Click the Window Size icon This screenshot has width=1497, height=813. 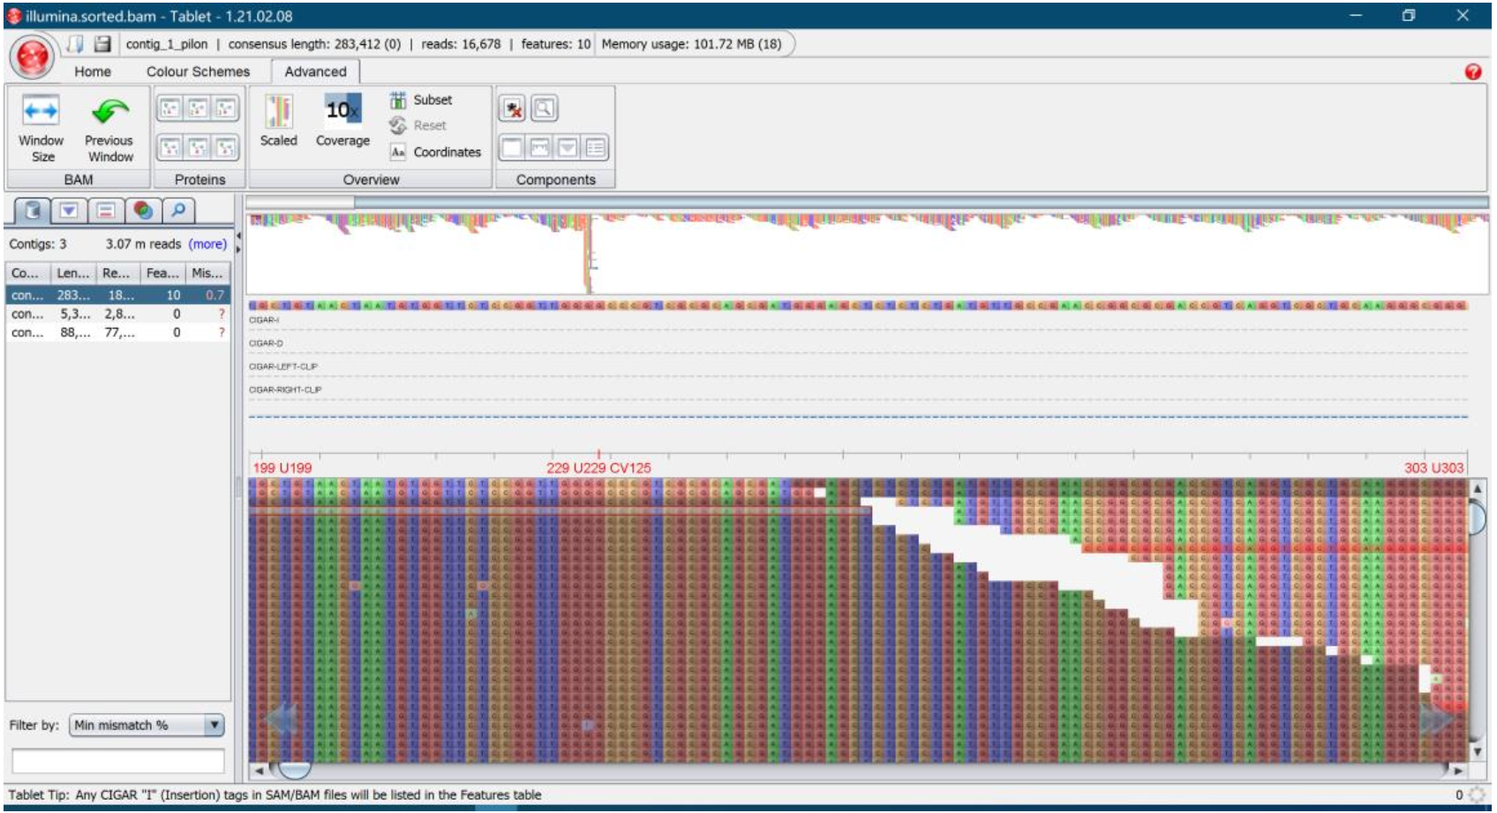tap(41, 112)
